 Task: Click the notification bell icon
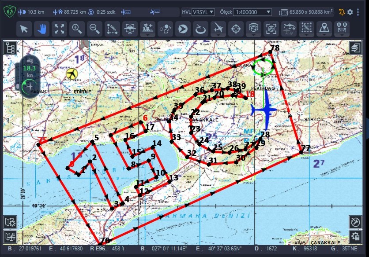(x=342, y=12)
